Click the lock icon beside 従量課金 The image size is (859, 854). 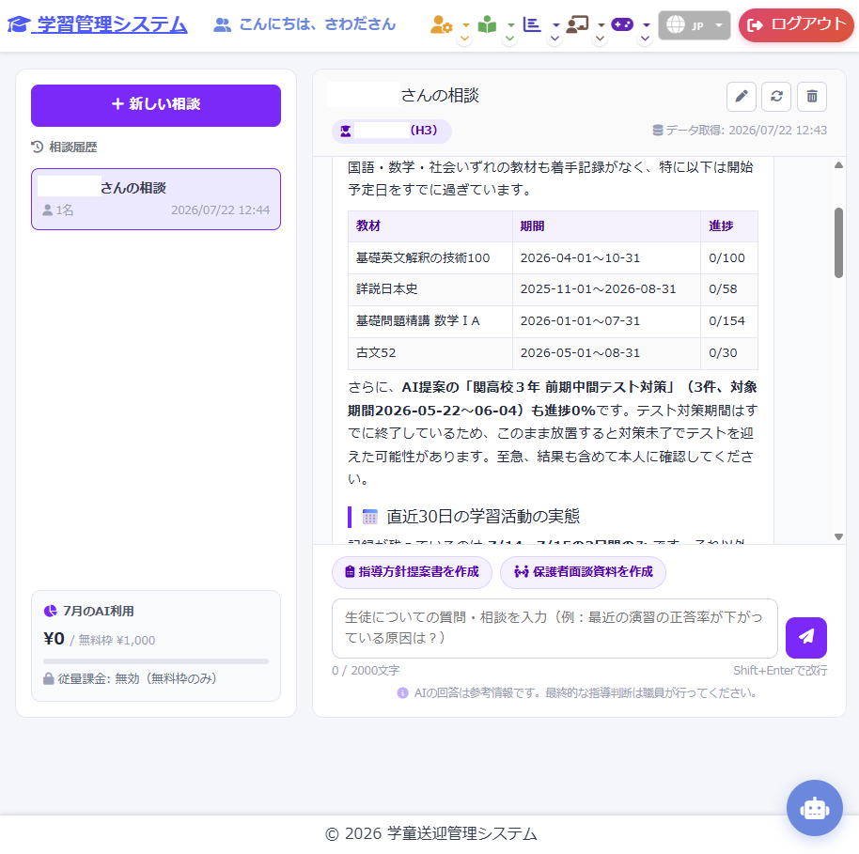pyautogui.click(x=49, y=678)
